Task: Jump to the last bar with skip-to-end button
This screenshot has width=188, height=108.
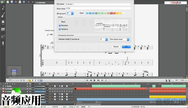Action: 102,80
